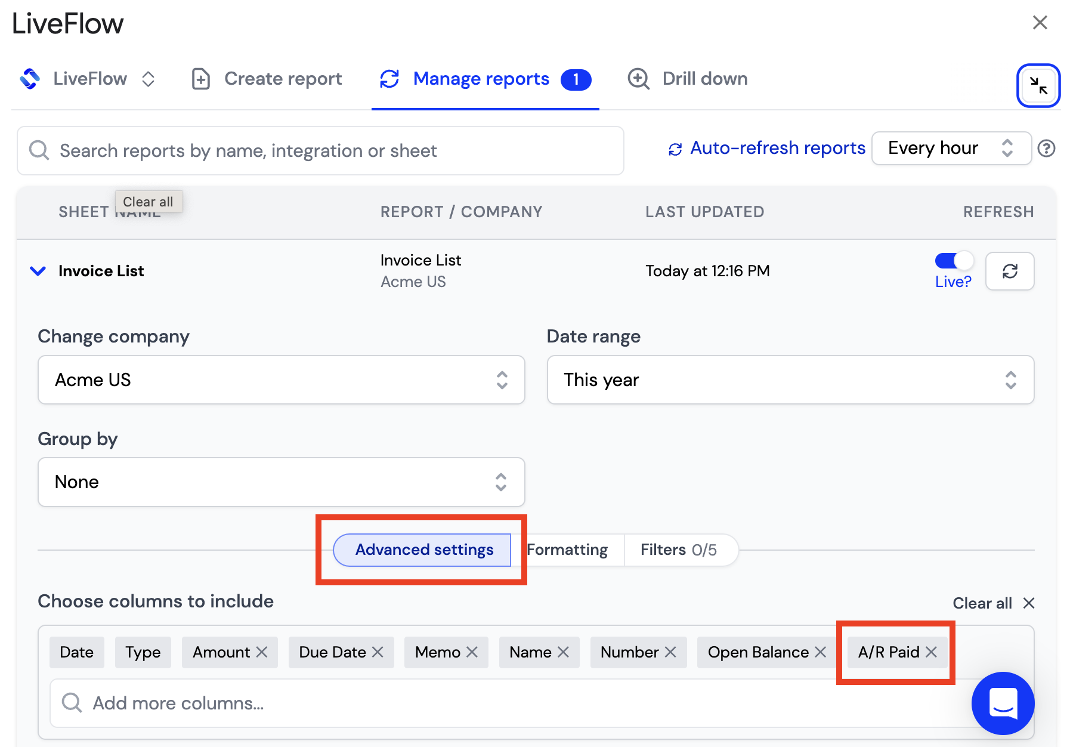
Task: Open the LiveFlow workspace switcher chevrons
Action: pos(149,79)
